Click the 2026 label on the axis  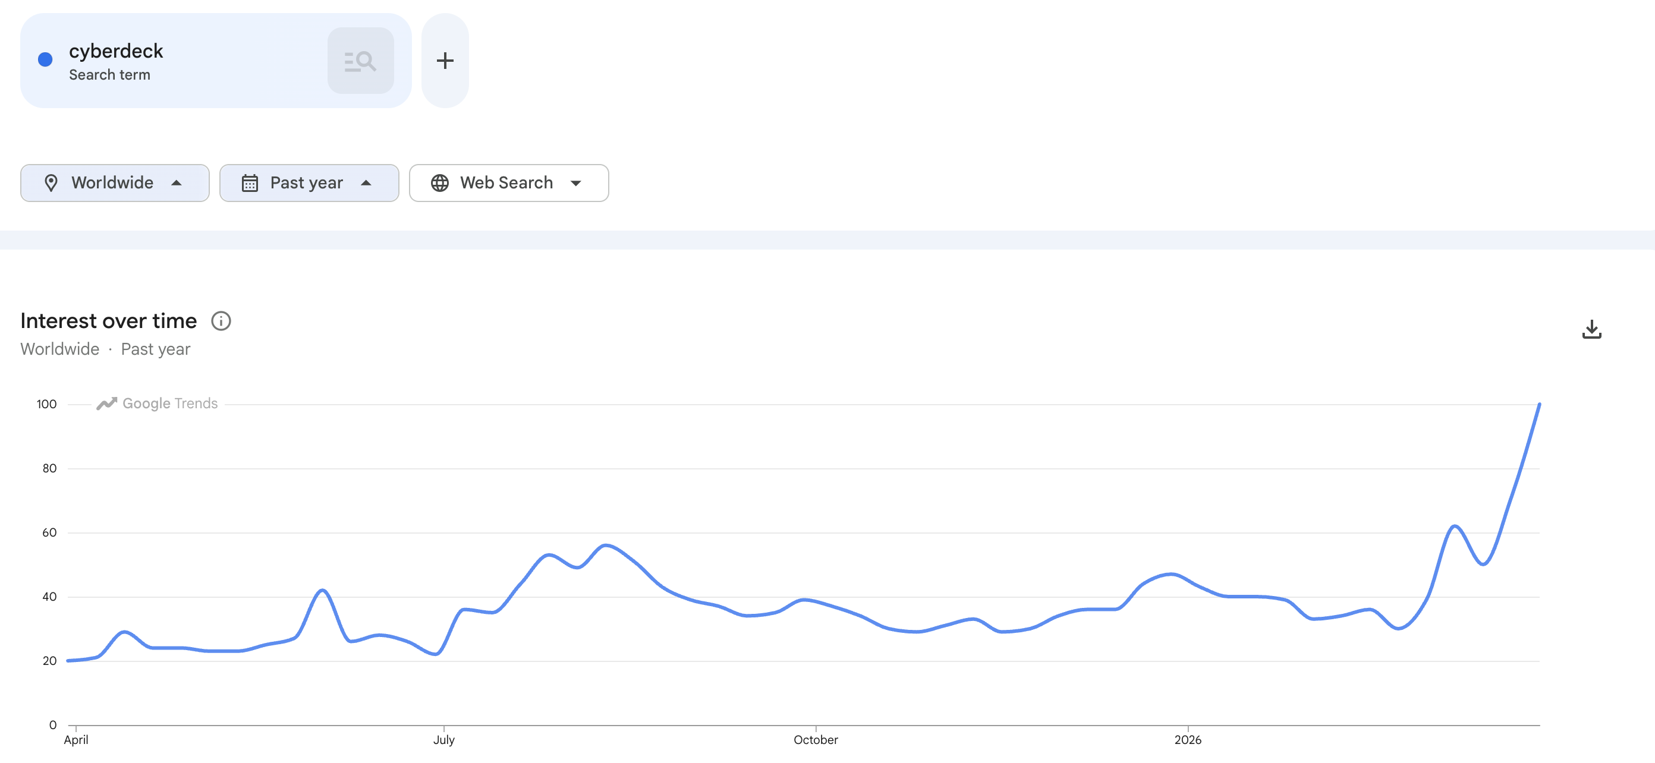pyautogui.click(x=1187, y=739)
